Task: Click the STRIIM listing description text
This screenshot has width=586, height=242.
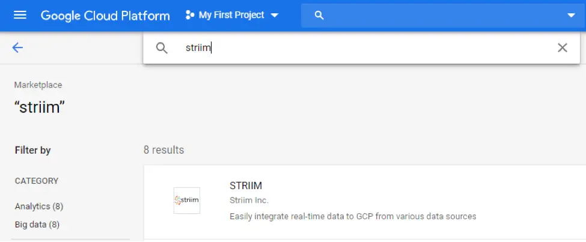Action: [353, 216]
